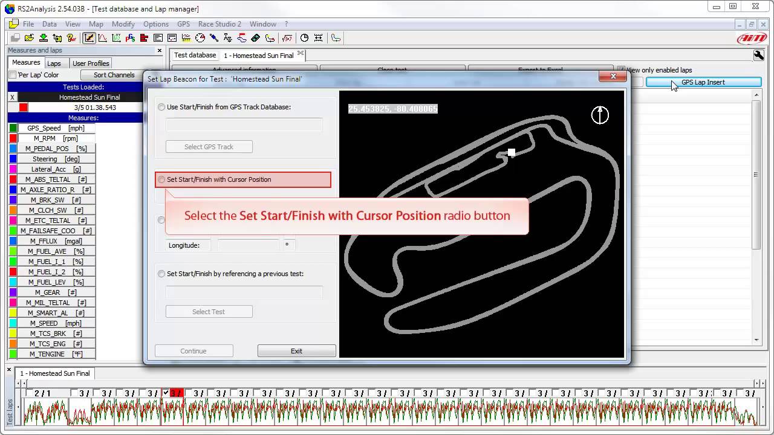Select Use Start/Finish from GPS Track Database
This screenshot has height=435, width=774.
pyautogui.click(x=161, y=107)
